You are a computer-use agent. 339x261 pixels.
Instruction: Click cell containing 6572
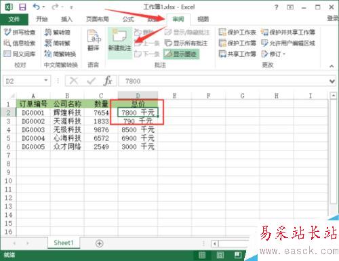point(101,138)
